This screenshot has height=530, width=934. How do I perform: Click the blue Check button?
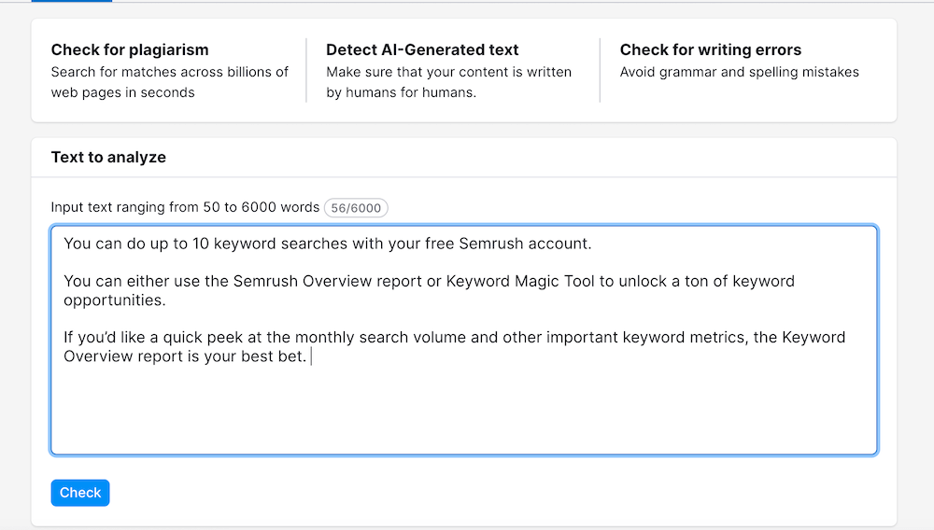(x=80, y=493)
